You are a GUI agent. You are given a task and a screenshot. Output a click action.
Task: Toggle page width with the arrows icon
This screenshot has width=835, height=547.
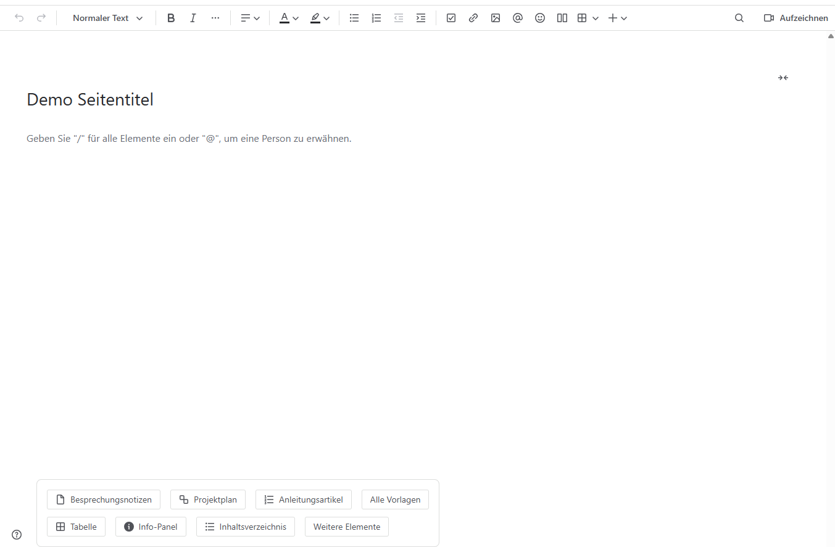[x=783, y=78]
